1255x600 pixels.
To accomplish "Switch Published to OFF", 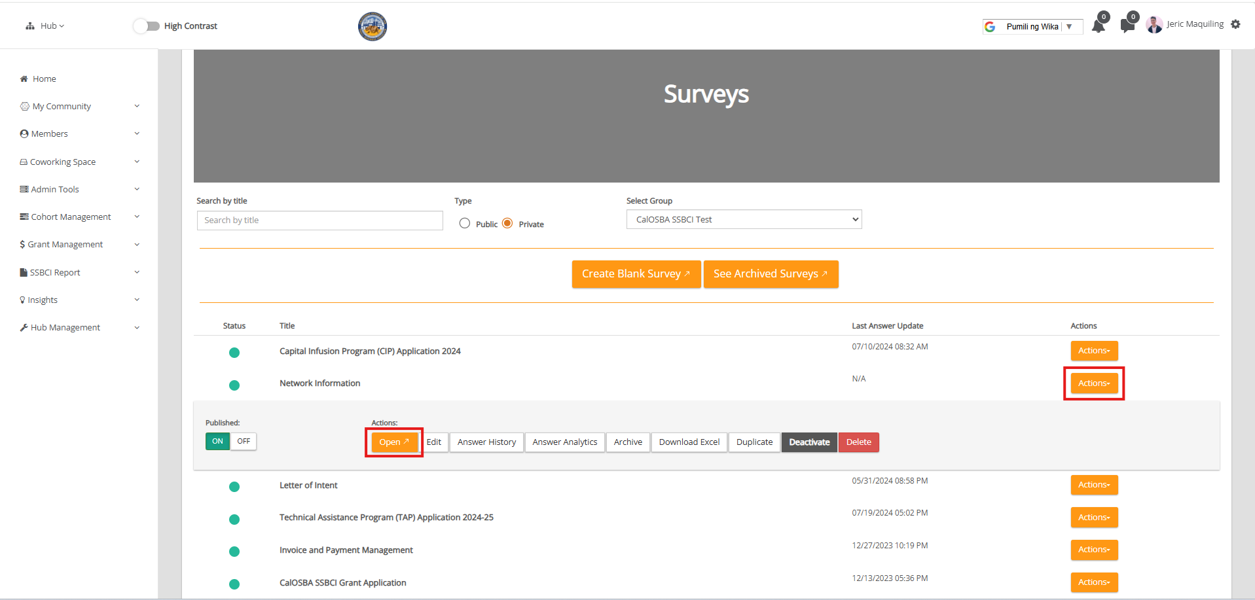I will (x=244, y=442).
